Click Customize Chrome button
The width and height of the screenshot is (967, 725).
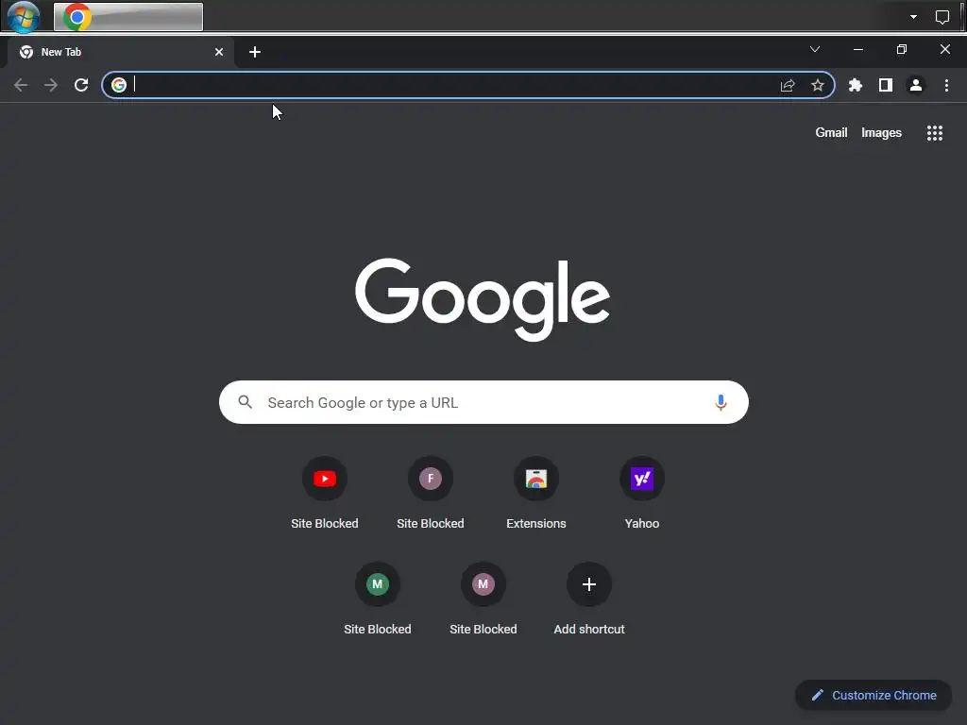click(x=874, y=696)
